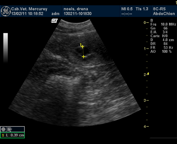Image resolution: width=177 pixels, height=144 pixels.
Task: Click the Carte H/0 map setting
Action: [x=159, y=36]
